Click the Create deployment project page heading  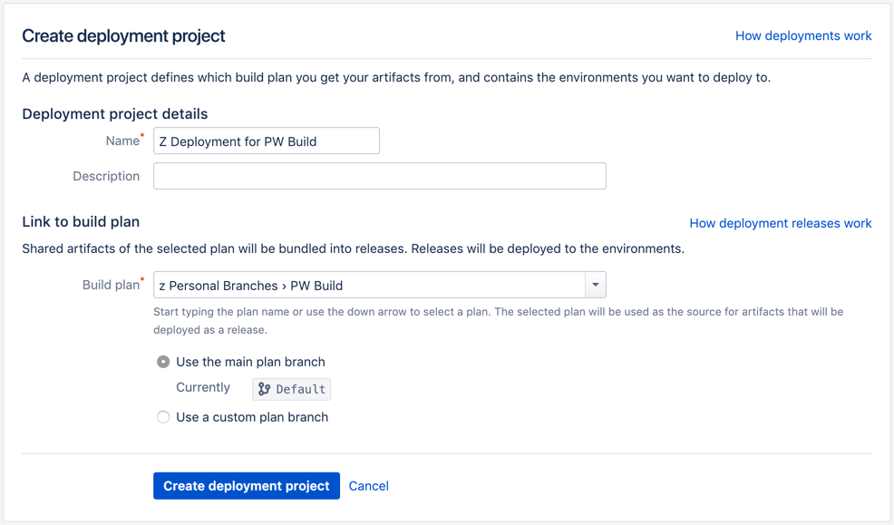click(123, 36)
